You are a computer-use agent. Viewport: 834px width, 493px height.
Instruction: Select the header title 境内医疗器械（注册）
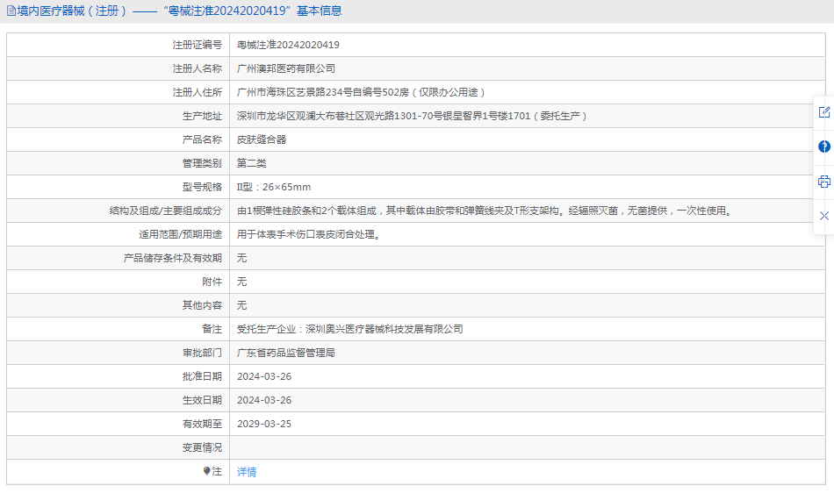pos(72,11)
